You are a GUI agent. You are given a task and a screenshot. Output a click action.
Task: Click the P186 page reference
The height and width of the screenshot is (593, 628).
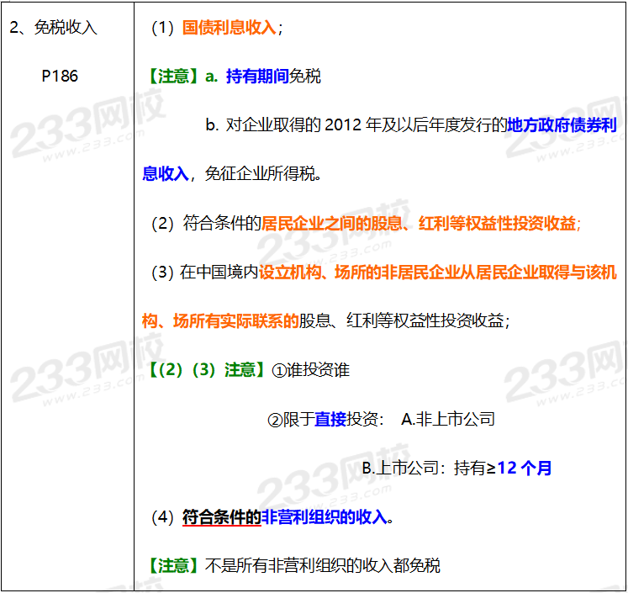(60, 77)
